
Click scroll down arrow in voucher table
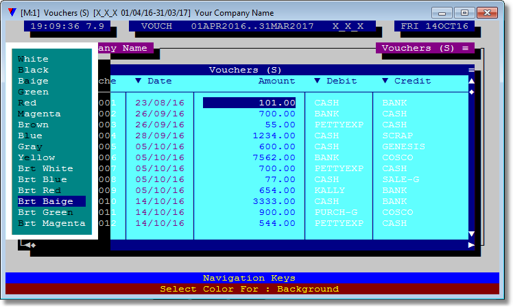pyautogui.click(x=471, y=234)
